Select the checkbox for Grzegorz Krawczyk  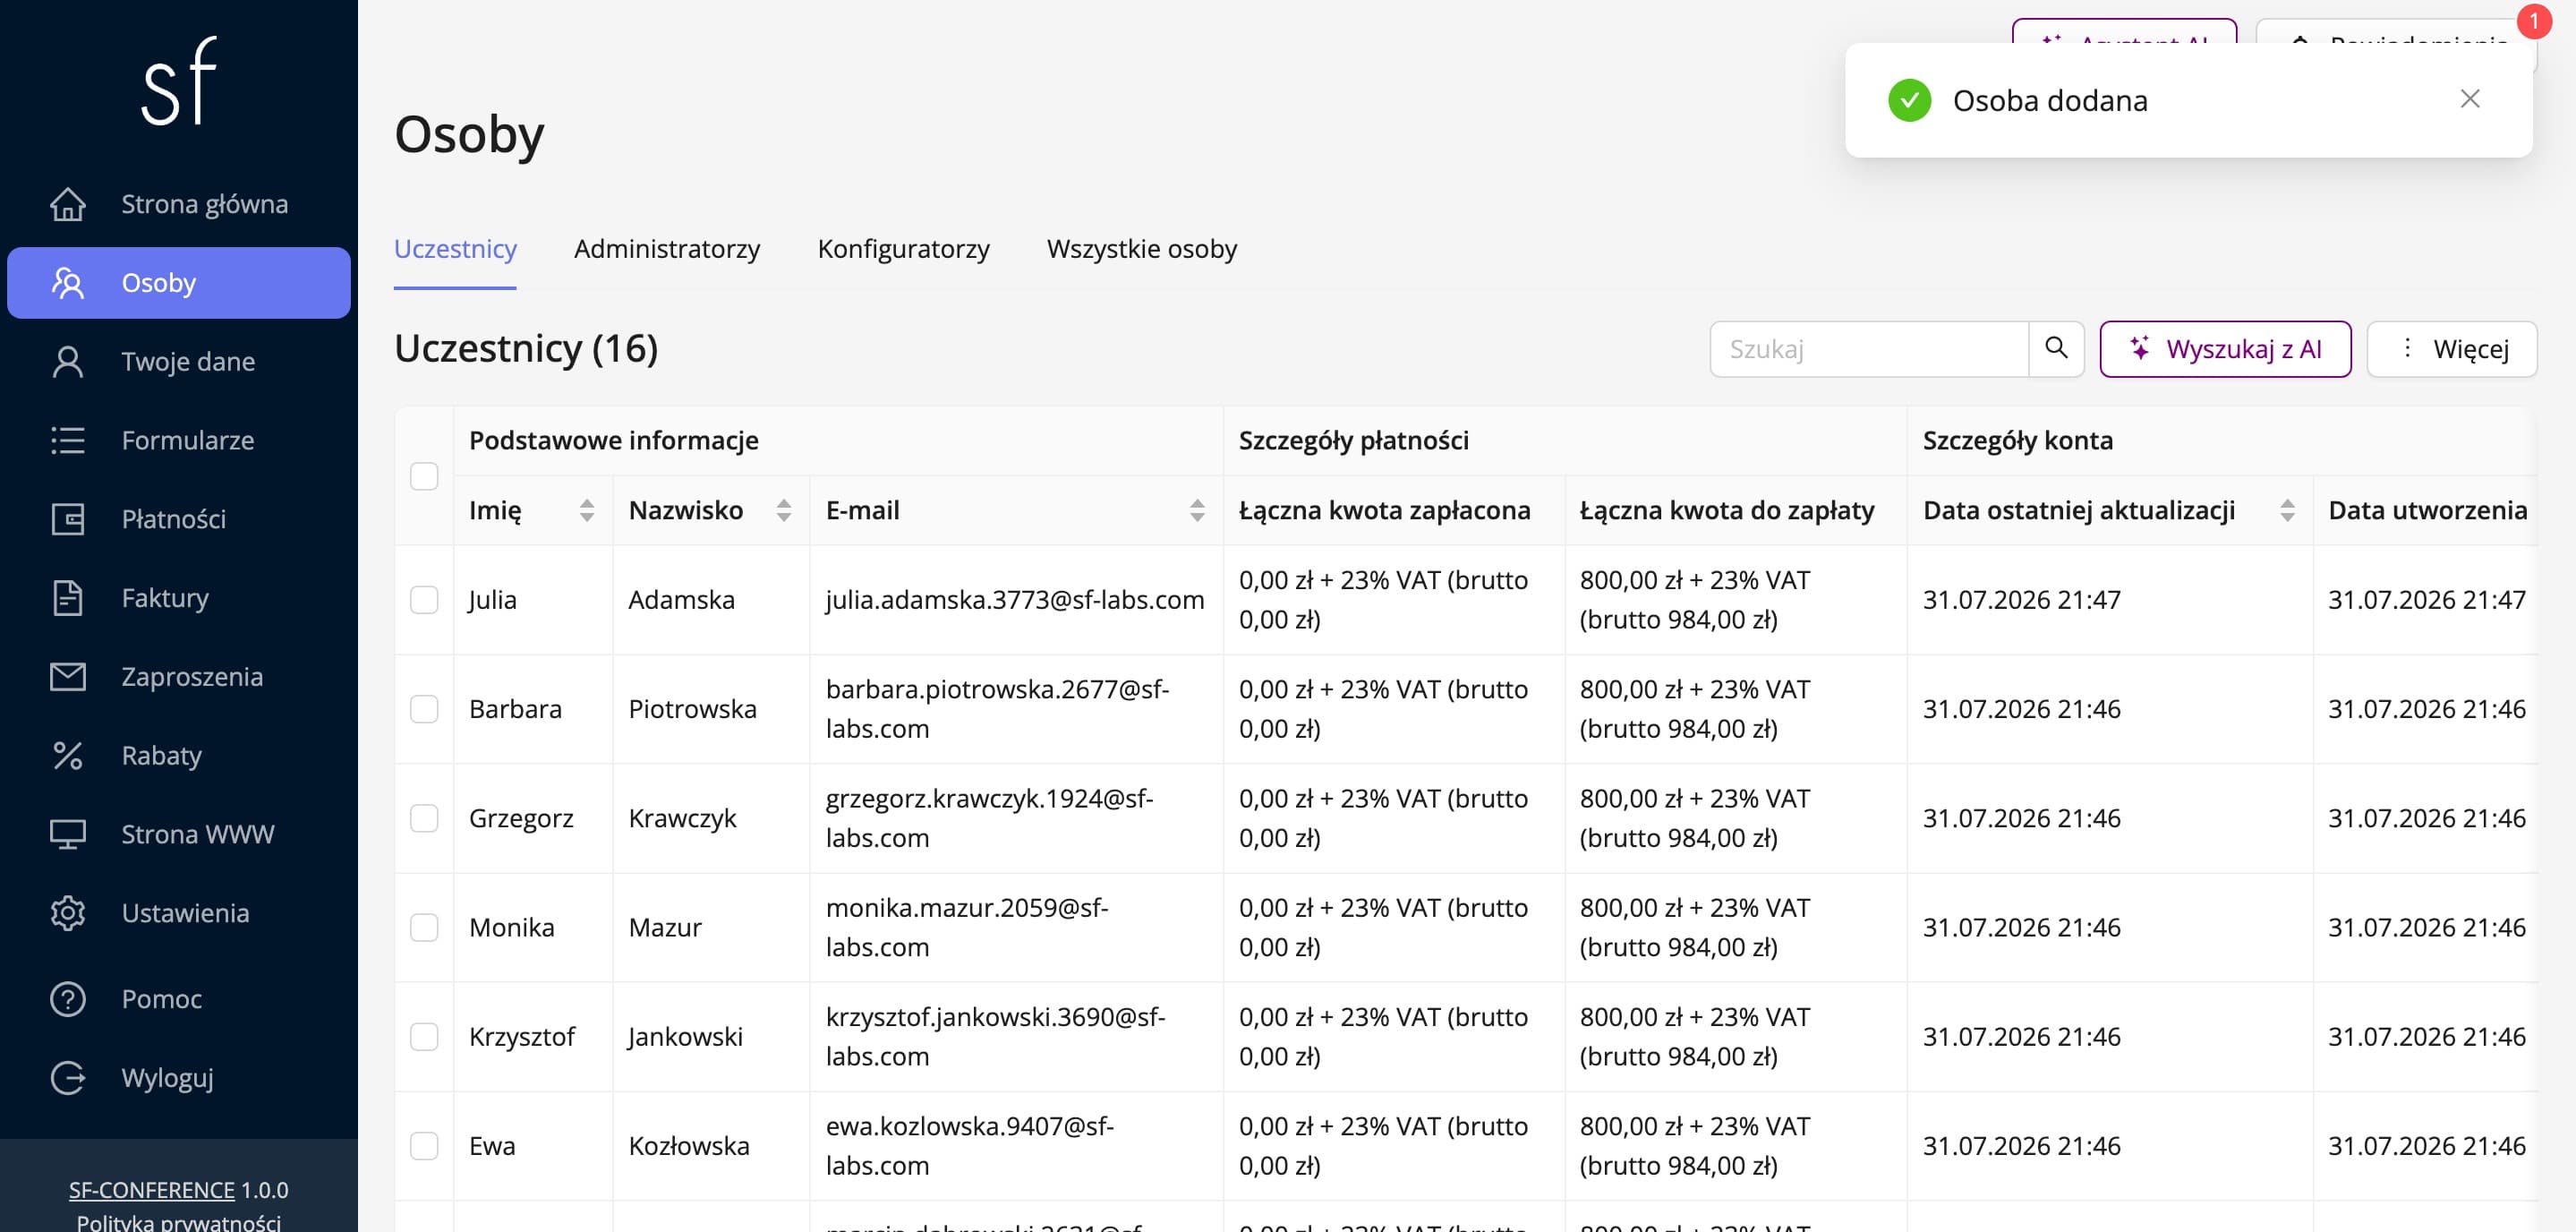click(x=424, y=818)
